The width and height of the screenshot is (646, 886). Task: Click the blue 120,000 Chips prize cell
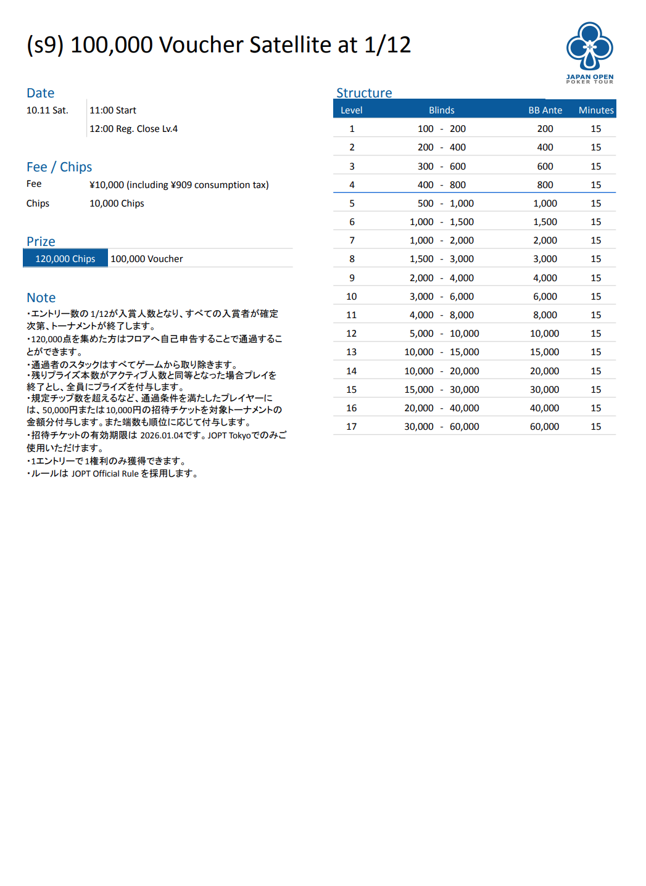point(65,259)
